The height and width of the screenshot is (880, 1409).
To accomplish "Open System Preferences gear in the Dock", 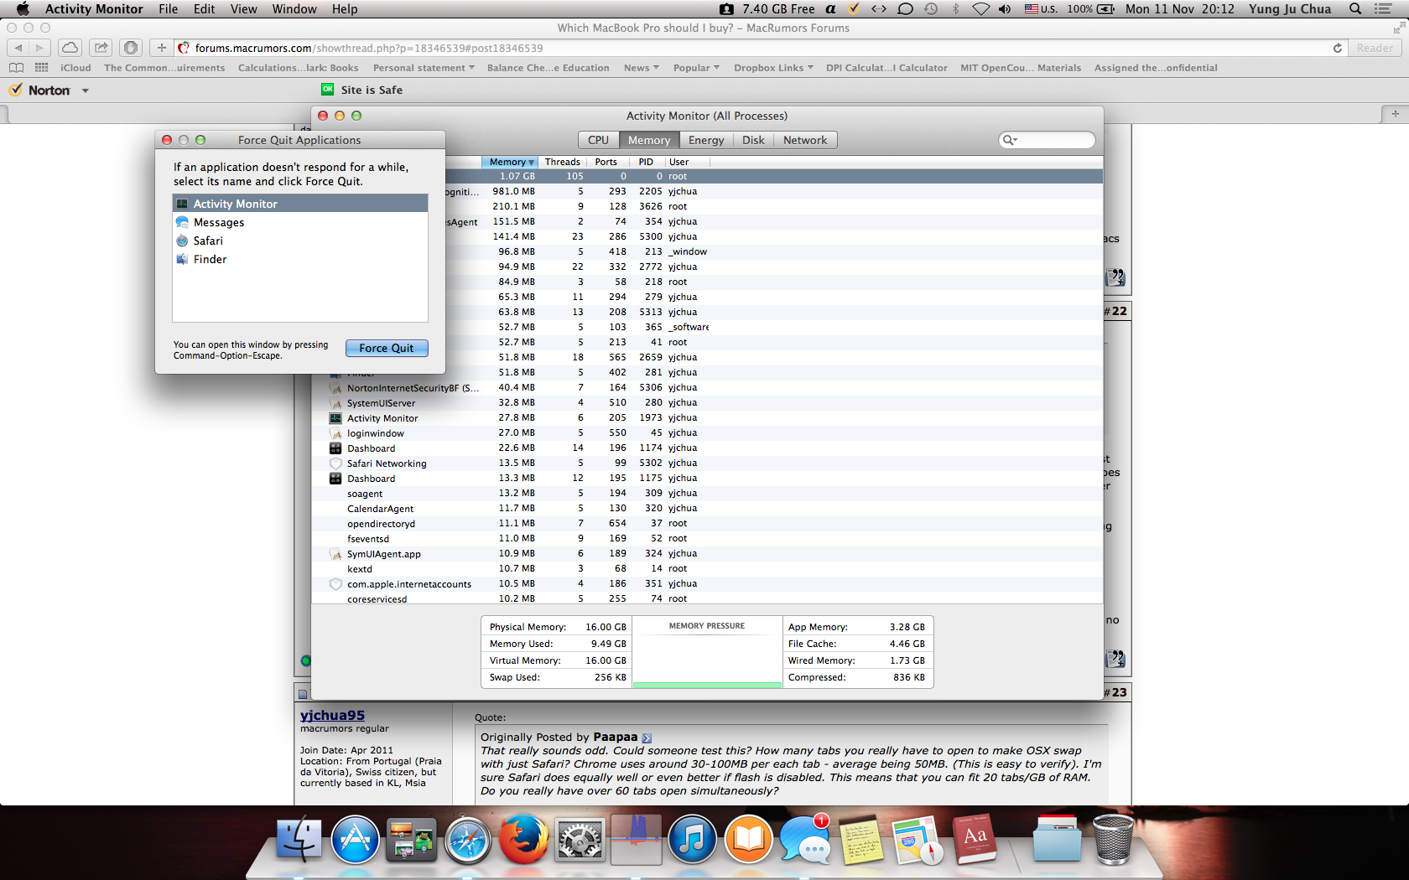I will pos(580,839).
